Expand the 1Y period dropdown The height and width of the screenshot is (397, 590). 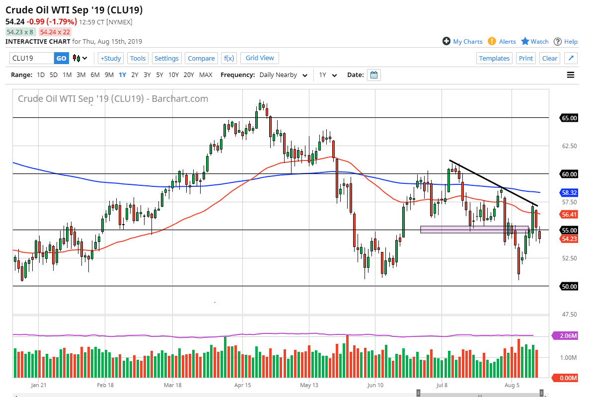pos(328,75)
